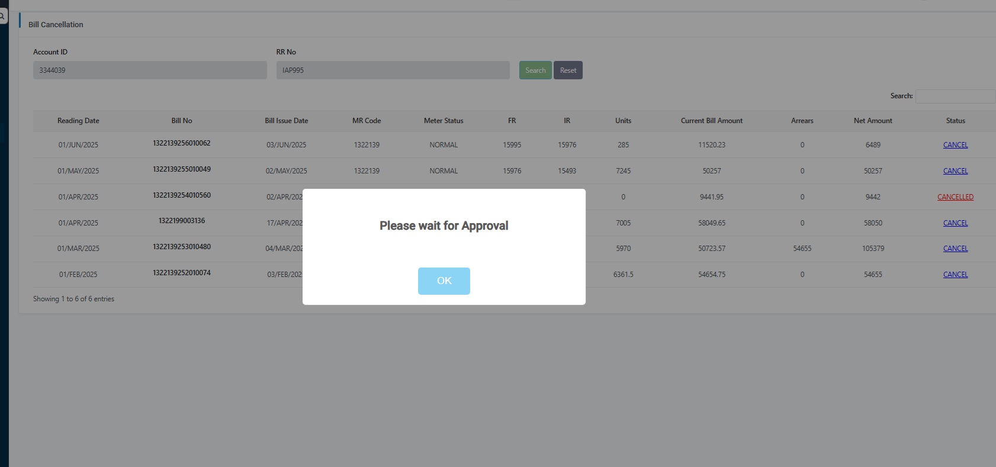
Task: Sort by Reading Date column header
Action: click(x=78, y=121)
